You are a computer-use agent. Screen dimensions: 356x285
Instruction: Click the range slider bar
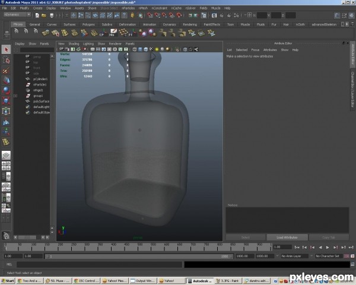click(139, 256)
